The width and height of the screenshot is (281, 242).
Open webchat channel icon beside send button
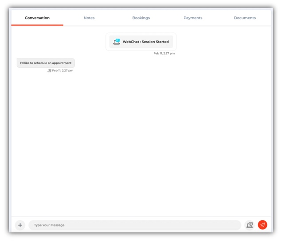pyautogui.click(x=250, y=225)
